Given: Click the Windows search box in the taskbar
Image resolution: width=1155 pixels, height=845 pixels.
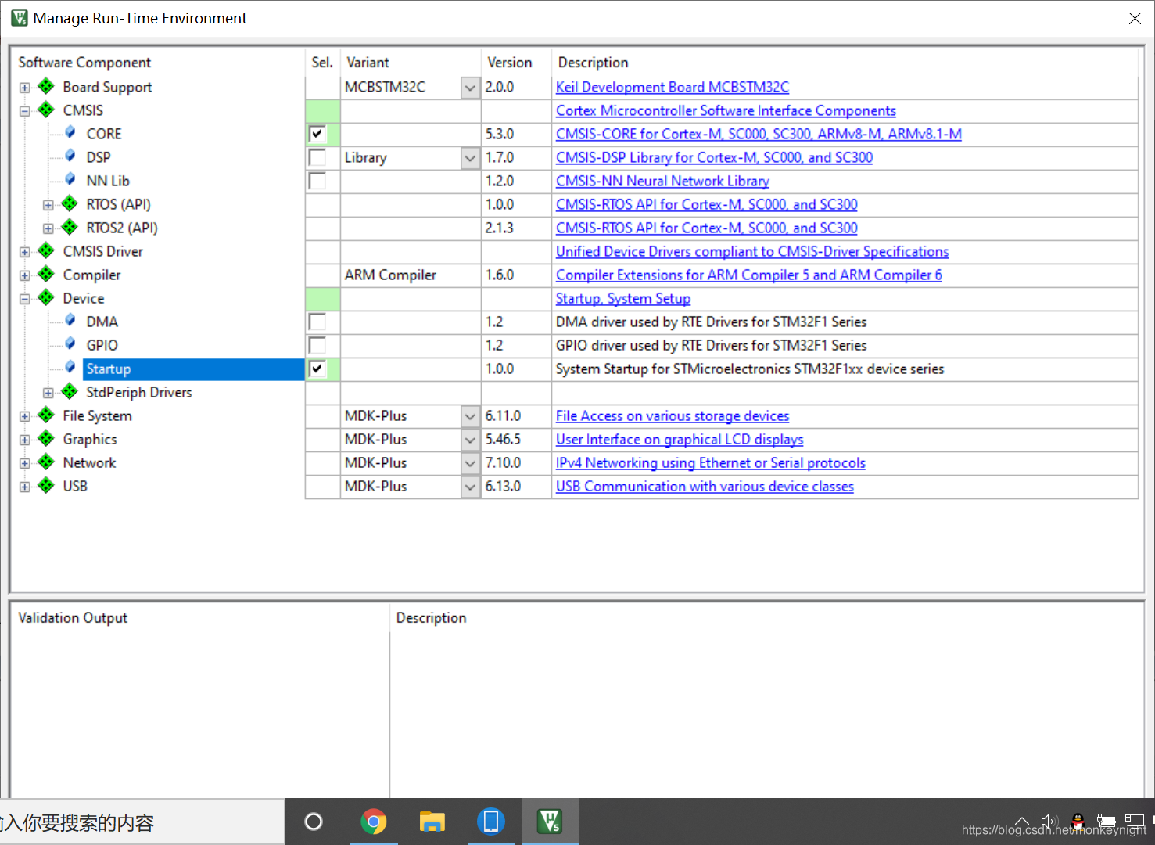Looking at the screenshot, I should 142,822.
